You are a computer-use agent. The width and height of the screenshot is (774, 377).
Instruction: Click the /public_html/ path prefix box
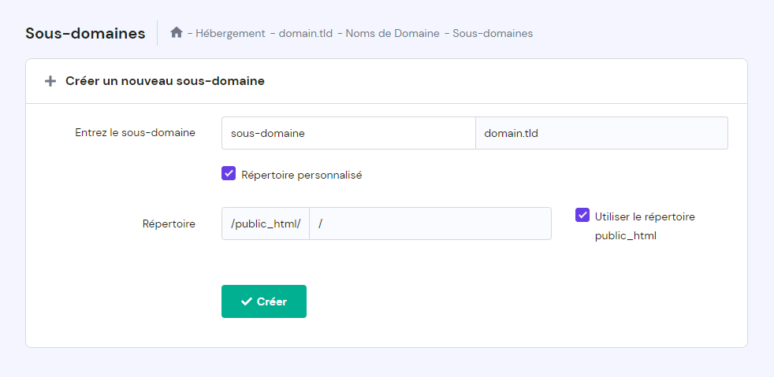(x=266, y=224)
